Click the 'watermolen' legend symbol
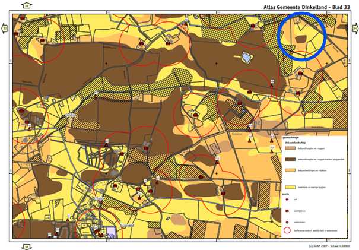This screenshot has height=250, width=359. point(287,222)
